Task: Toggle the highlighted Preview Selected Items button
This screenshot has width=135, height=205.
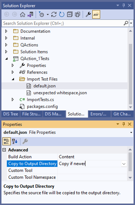Action: pos(96,14)
